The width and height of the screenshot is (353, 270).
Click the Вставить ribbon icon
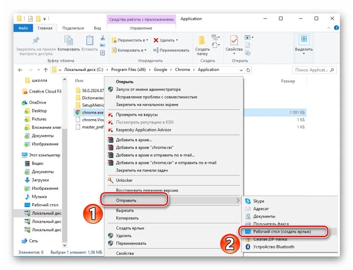click(x=90, y=41)
